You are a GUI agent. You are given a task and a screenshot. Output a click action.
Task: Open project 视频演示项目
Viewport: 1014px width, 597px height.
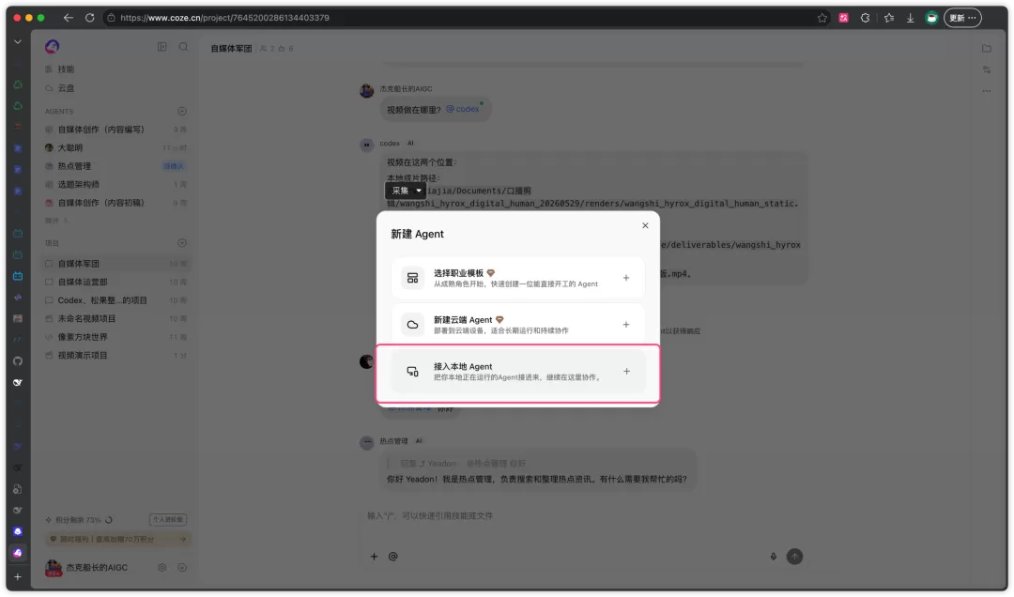(x=116, y=356)
